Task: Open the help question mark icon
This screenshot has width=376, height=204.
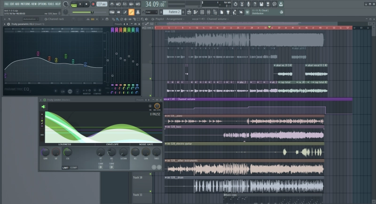Action: [x=254, y=4]
